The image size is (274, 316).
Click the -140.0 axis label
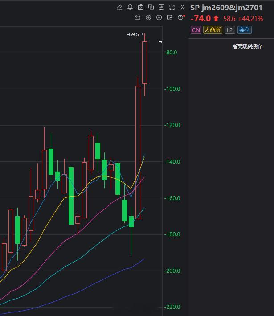pos(172,162)
